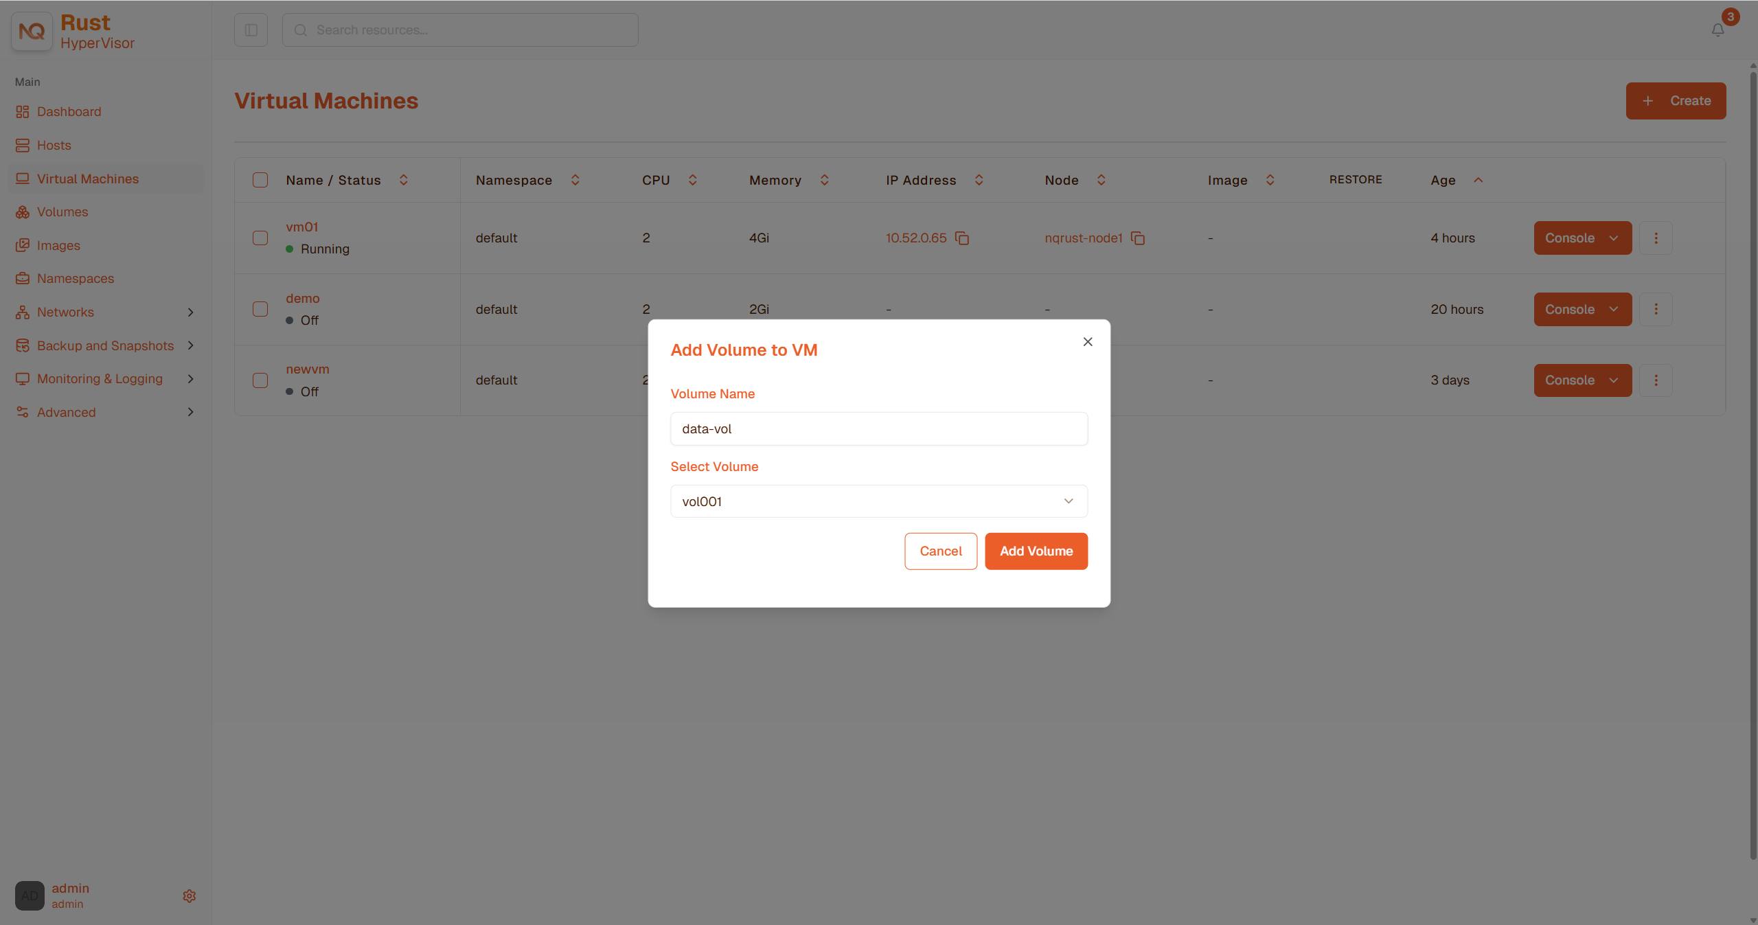Check the vm01 row checkbox

pyautogui.click(x=260, y=238)
